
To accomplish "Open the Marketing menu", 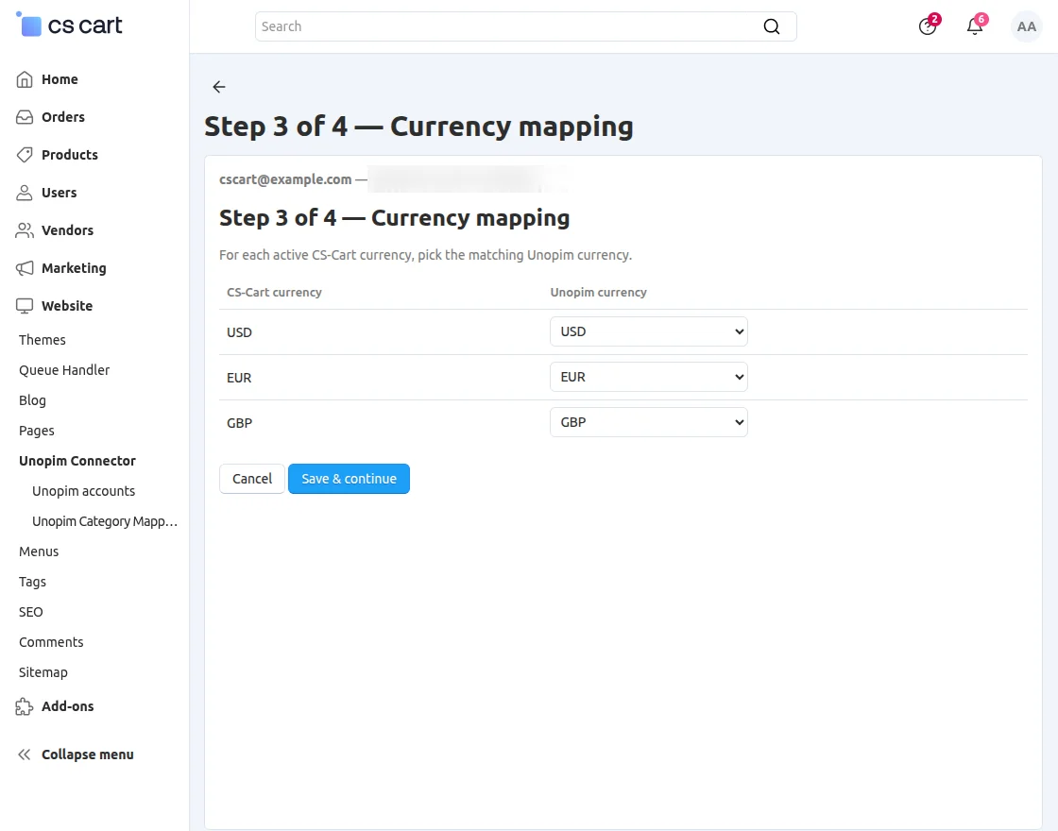I will [x=74, y=268].
